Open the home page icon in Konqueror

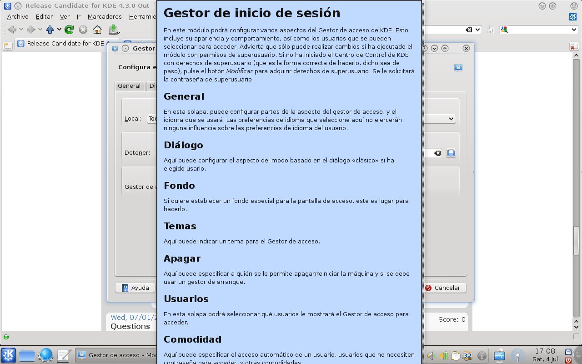(97, 30)
